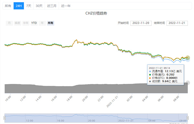Click the 10:00 x-axis label
Image resolution: width=194 pixels, height=124 pixels.
pos(8,99)
